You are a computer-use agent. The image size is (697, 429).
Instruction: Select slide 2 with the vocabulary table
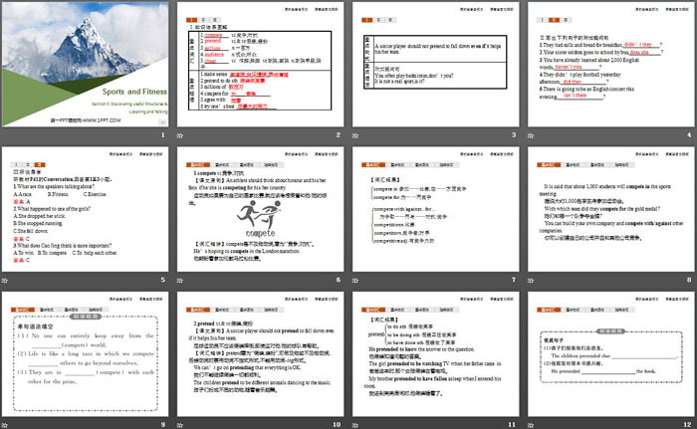(260, 64)
